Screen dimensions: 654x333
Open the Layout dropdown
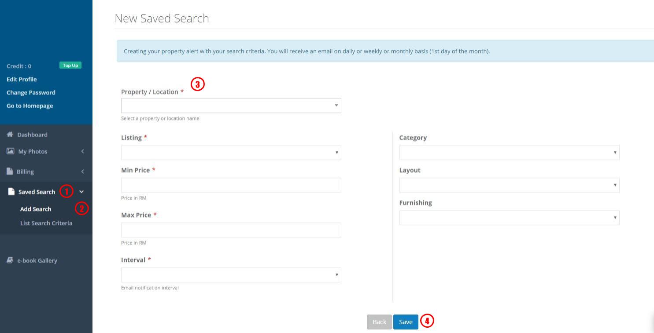509,185
